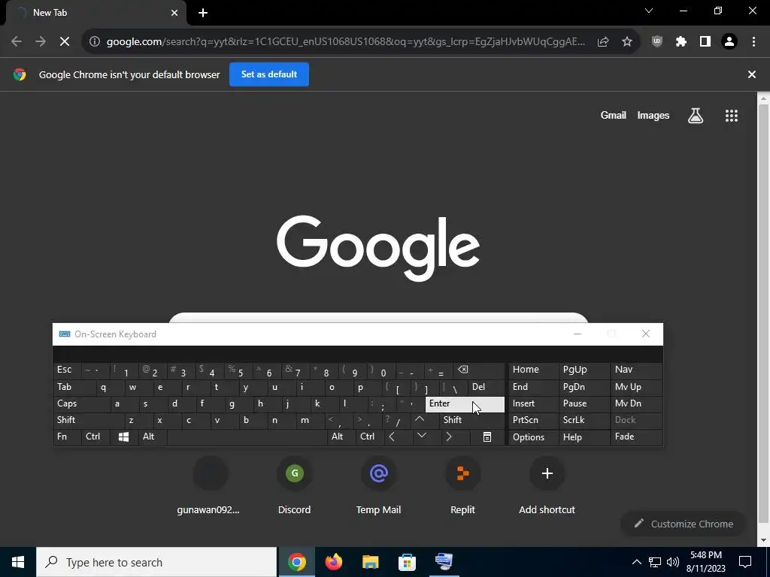Expand the tab search chevron
Screen dimensions: 770x577
coord(649,11)
